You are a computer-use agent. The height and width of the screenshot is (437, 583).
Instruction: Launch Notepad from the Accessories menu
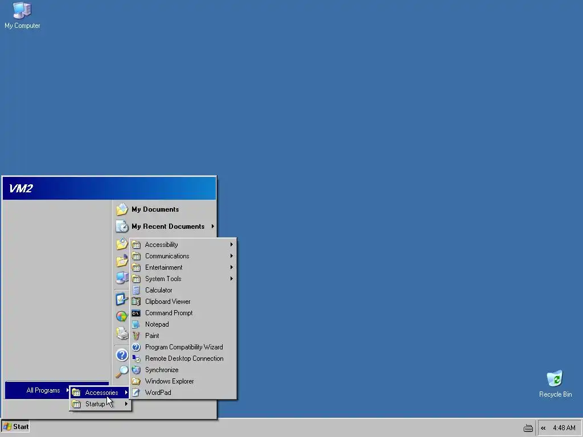tap(183, 324)
